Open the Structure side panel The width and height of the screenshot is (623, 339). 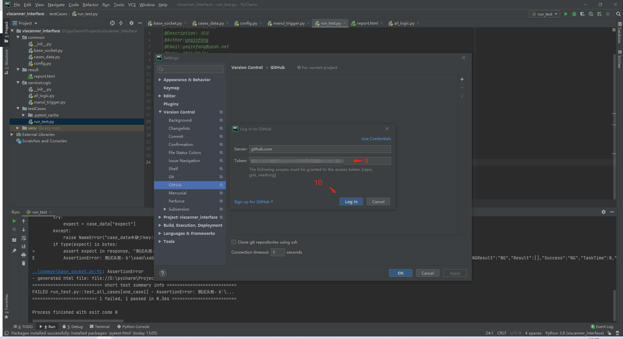tap(6, 61)
